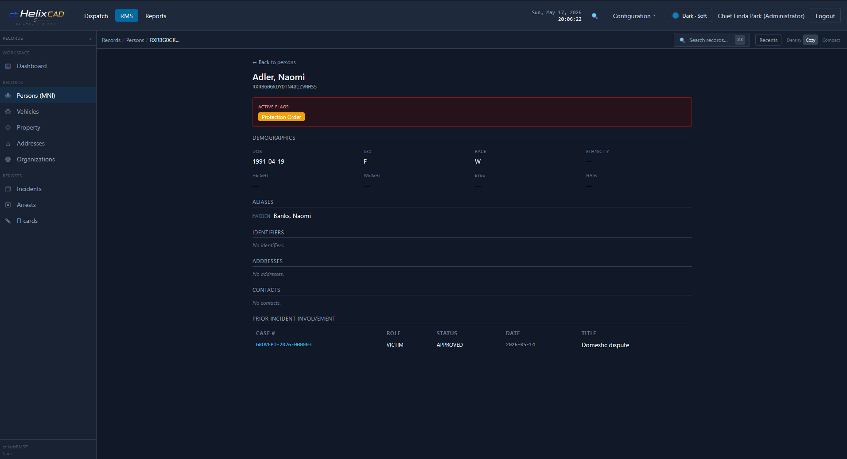Click the TITLE column header
847x459 pixels.
pyautogui.click(x=589, y=333)
